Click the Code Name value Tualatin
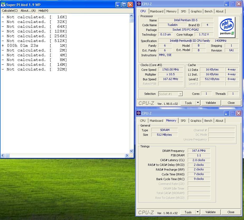Viewport: 244px width, 220px height. coord(172,25)
